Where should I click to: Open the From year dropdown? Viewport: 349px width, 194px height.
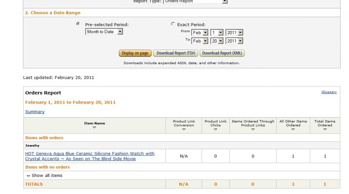[240, 33]
